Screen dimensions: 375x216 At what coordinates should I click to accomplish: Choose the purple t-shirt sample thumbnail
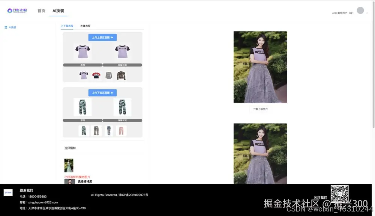84,76
